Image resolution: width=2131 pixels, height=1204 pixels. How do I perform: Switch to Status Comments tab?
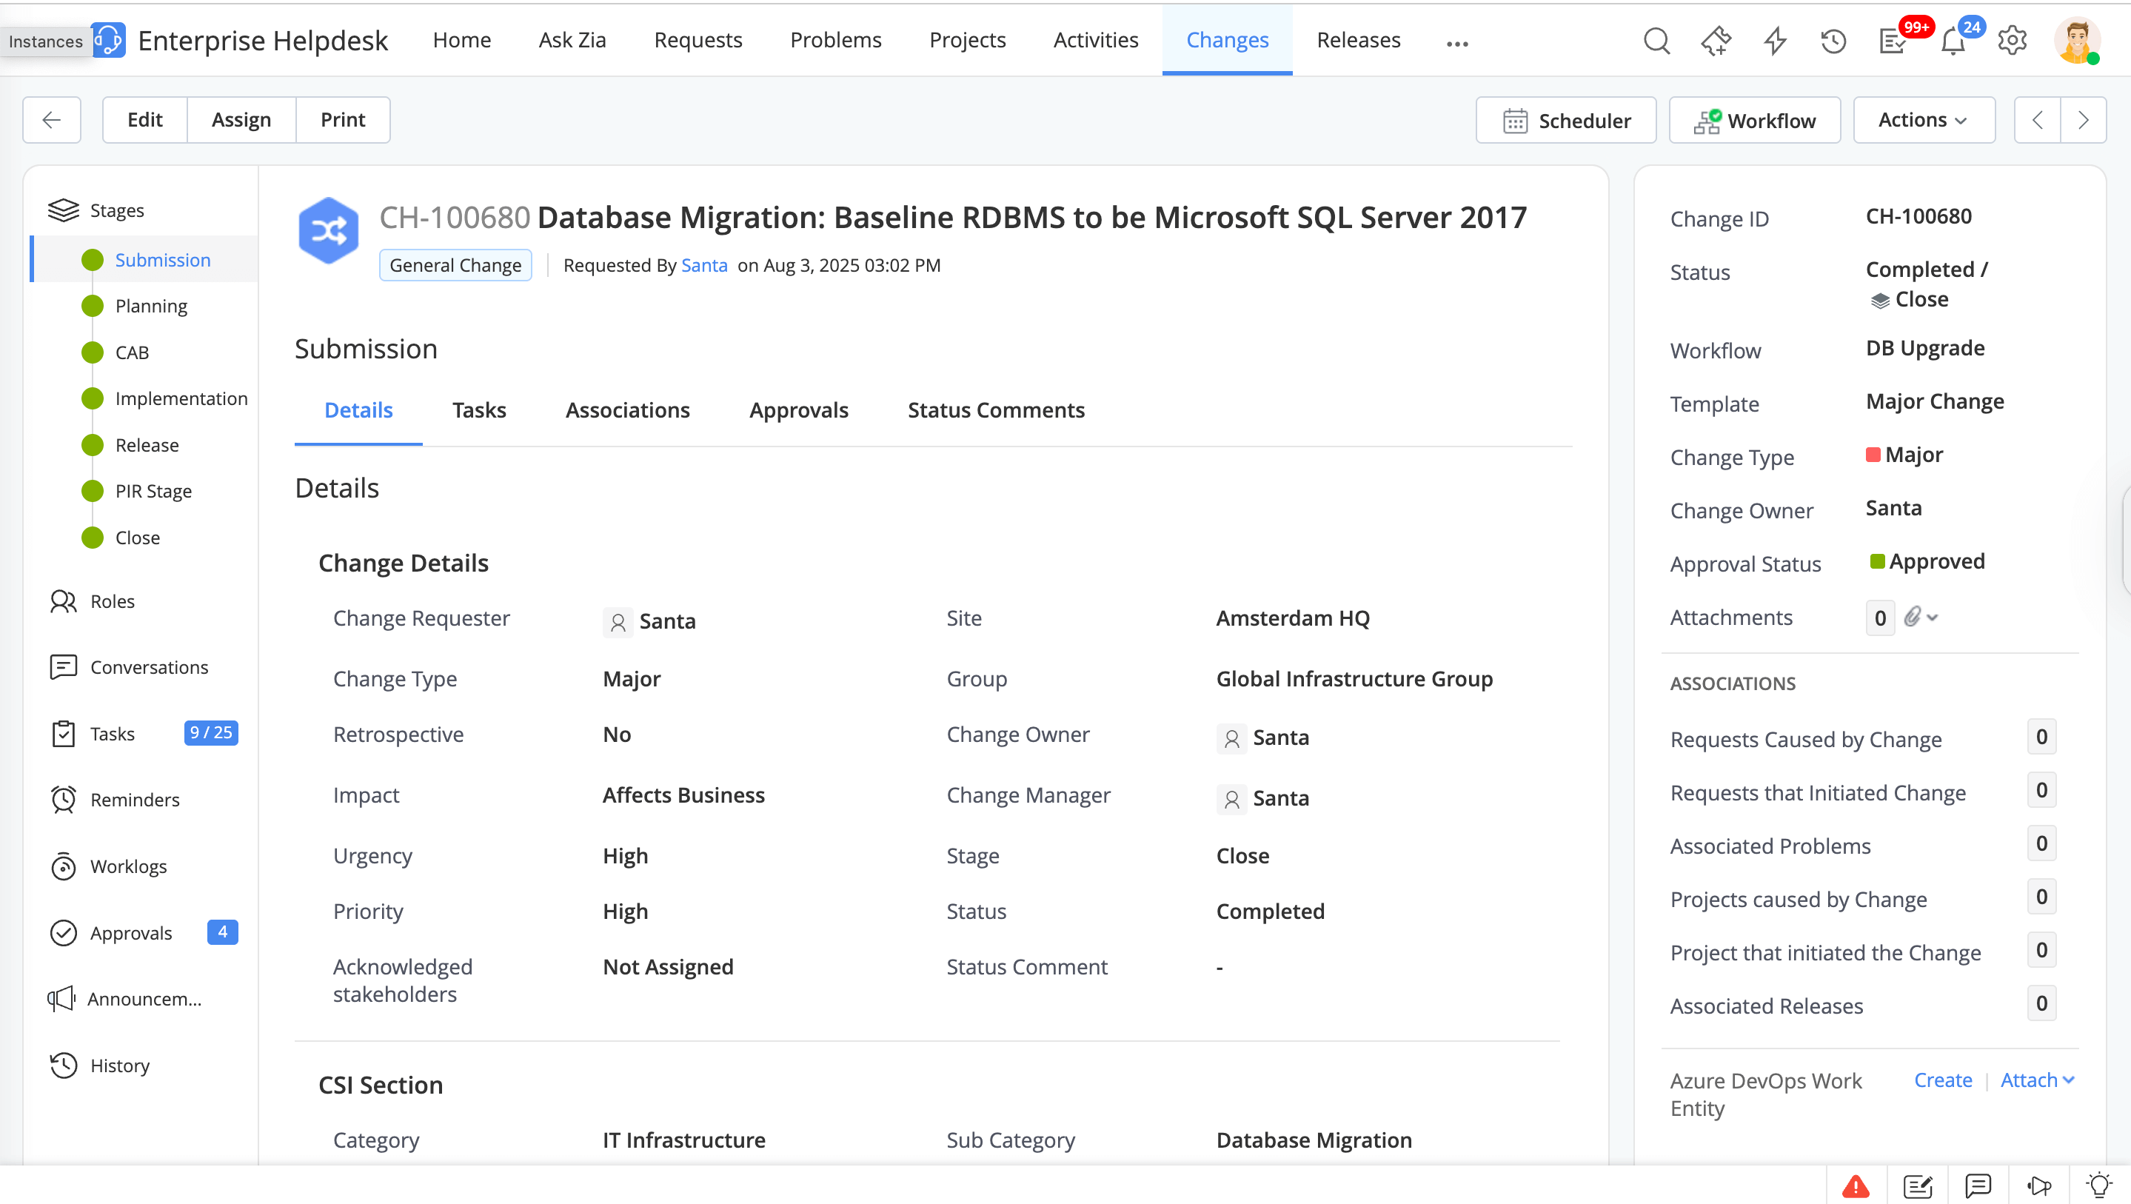(995, 410)
